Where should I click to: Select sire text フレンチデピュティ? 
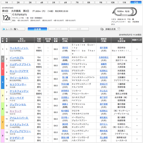(x=80, y=131)
